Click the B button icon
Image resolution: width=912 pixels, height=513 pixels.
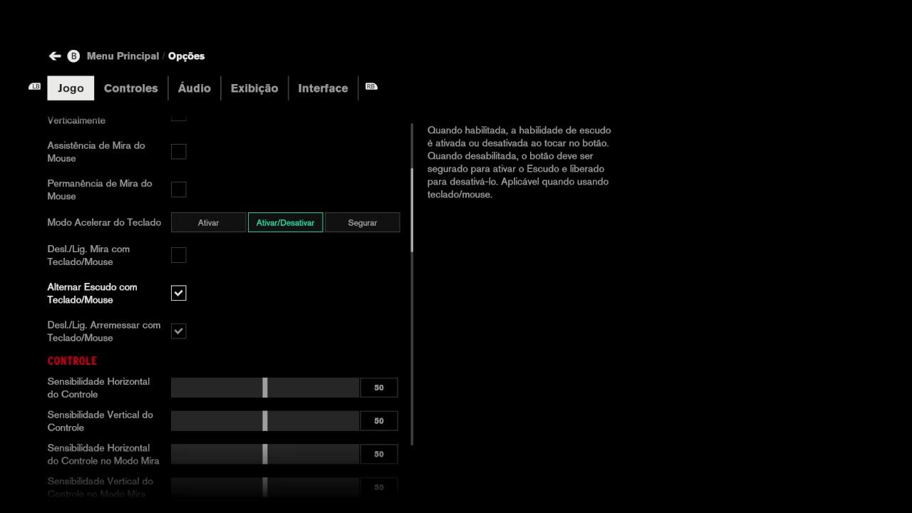click(73, 56)
